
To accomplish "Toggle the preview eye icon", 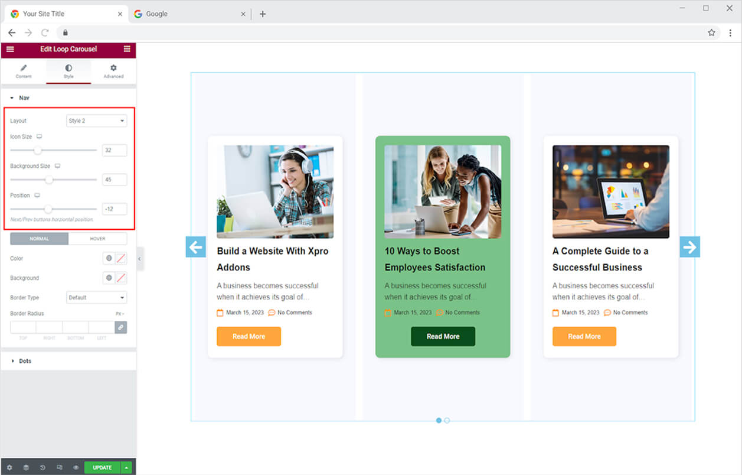I will pyautogui.click(x=76, y=467).
